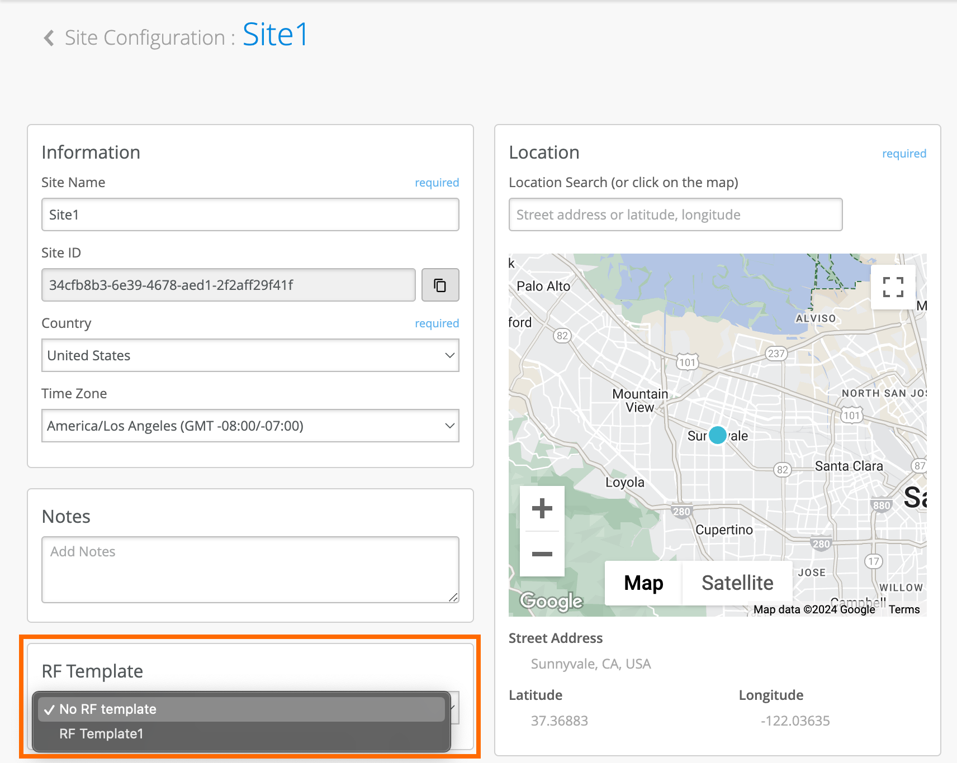
Task: Open the map Terms link
Action: click(x=904, y=609)
